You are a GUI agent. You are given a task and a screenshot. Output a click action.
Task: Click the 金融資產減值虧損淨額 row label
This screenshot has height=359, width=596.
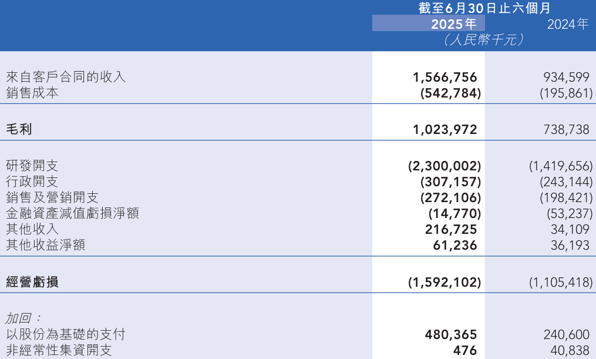click(72, 213)
